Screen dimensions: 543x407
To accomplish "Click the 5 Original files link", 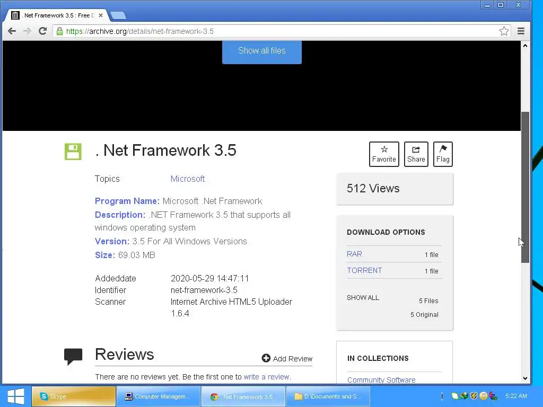I will pos(424,315).
